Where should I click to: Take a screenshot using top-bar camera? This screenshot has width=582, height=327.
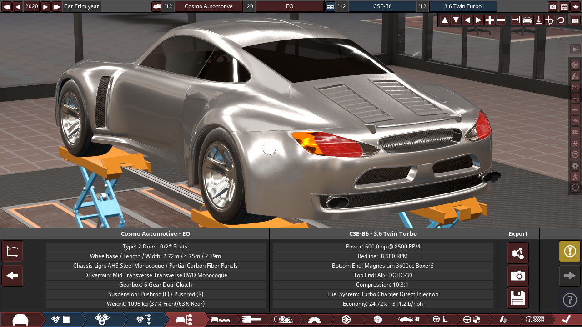553,6
